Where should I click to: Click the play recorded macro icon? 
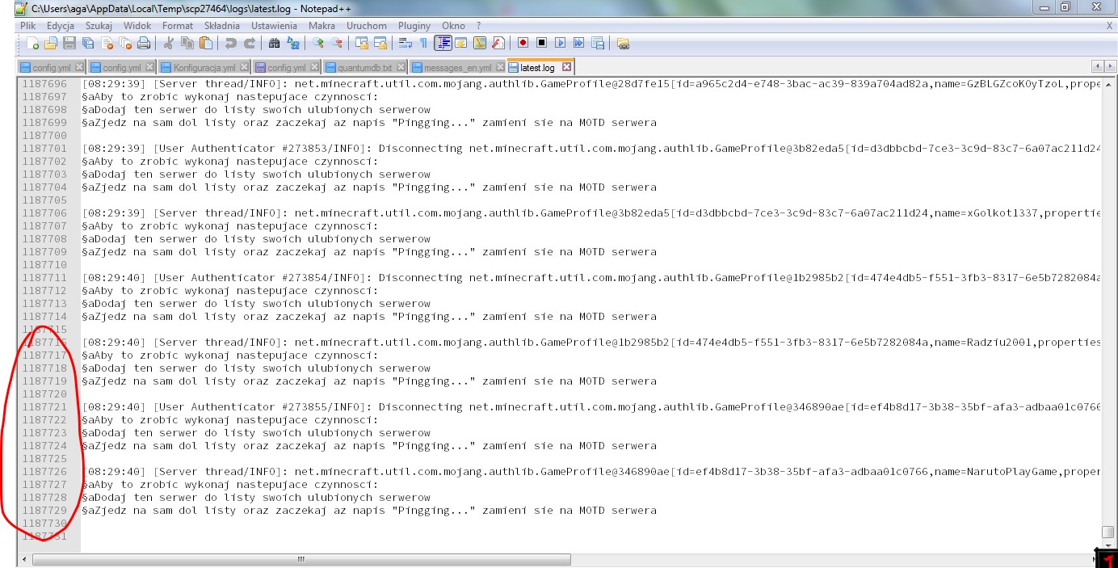pyautogui.click(x=560, y=43)
